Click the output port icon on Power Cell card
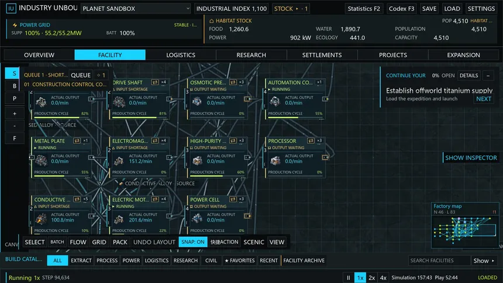 [x=247, y=216]
